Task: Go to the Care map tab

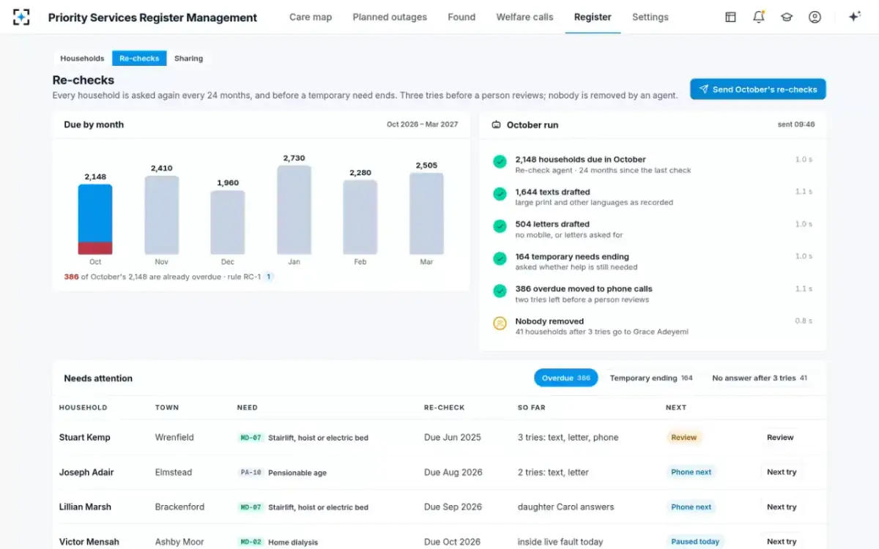Action: pos(311,17)
